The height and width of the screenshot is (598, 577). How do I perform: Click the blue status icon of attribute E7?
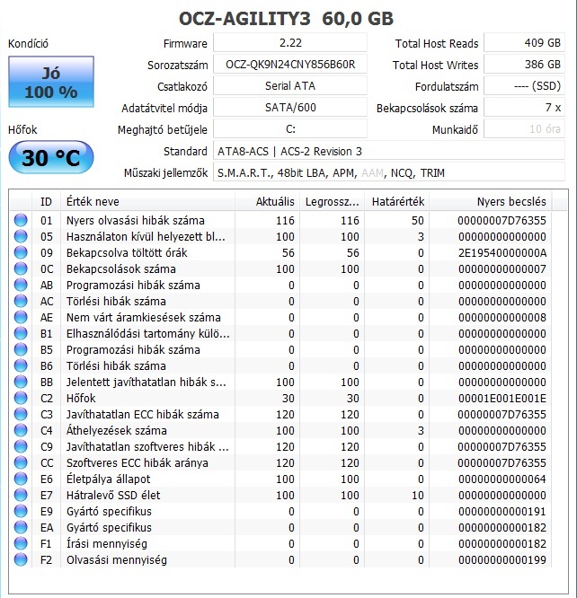21,495
